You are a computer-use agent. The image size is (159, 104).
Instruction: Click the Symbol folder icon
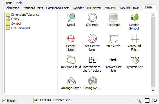tap(8, 24)
